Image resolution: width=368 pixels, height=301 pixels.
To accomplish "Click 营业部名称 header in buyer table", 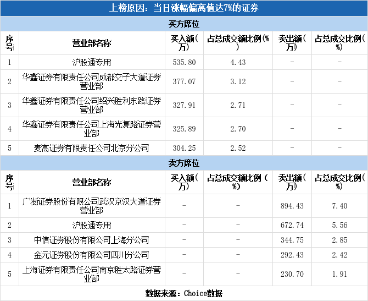I will (92, 43).
